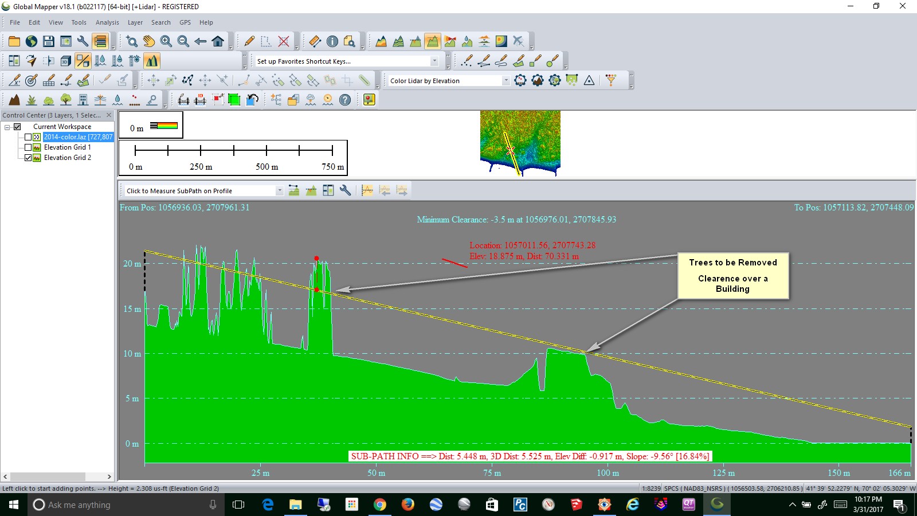Image resolution: width=917 pixels, height=516 pixels.
Task: Open the Favorites Shortcut Keys dropdown
Action: click(434, 61)
